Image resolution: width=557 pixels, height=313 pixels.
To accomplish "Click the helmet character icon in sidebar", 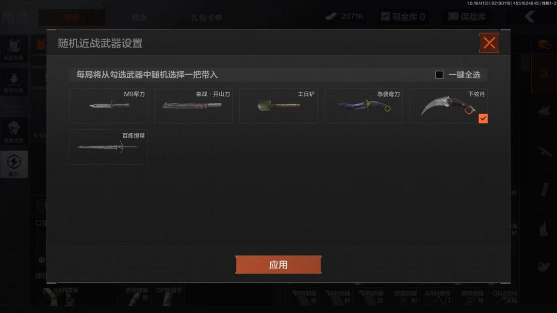I will 14,131.
